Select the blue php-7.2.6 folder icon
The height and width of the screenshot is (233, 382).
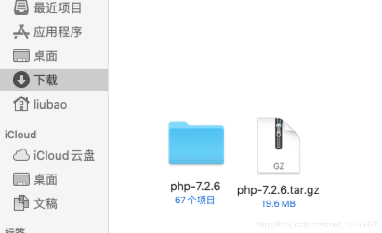point(196,143)
